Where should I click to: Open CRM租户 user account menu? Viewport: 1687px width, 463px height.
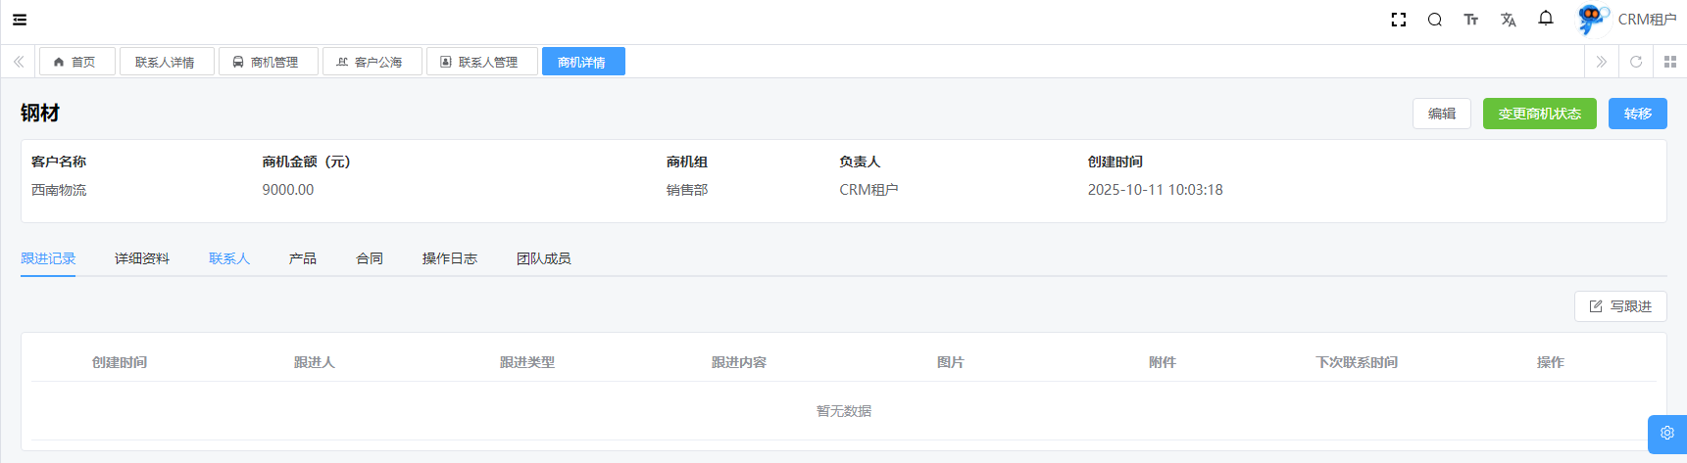tap(1627, 20)
